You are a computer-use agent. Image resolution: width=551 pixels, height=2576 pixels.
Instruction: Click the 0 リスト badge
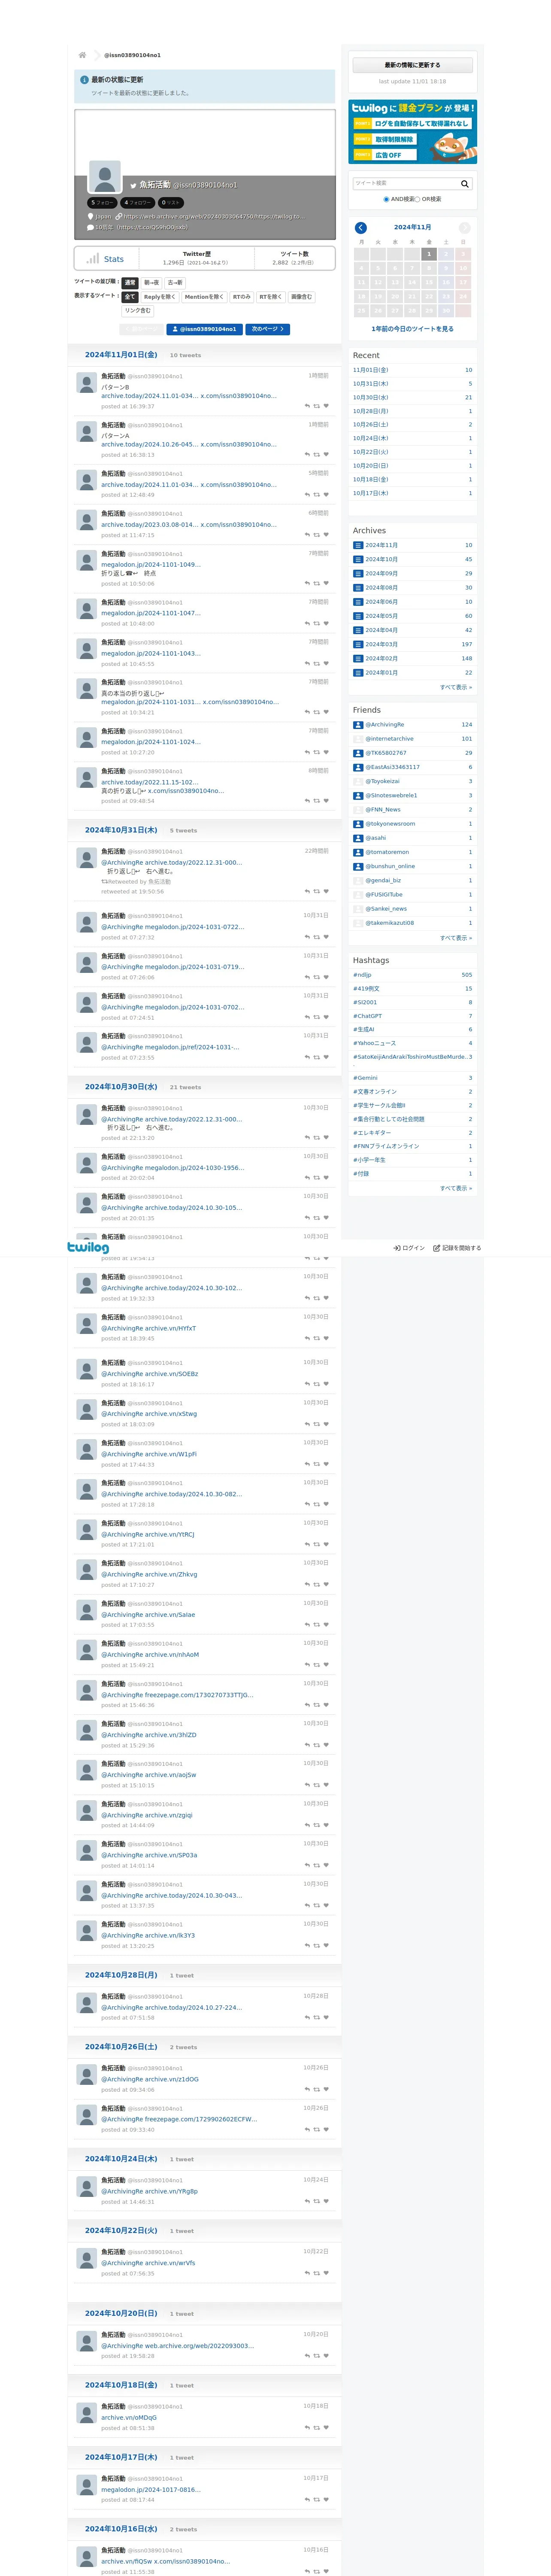coord(171,203)
